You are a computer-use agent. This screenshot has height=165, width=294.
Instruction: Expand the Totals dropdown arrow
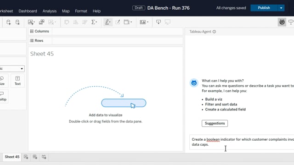[x=96, y=22]
